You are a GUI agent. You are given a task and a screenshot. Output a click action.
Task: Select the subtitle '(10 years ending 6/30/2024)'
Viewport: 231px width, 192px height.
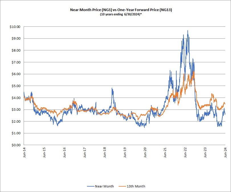(x=121, y=15)
